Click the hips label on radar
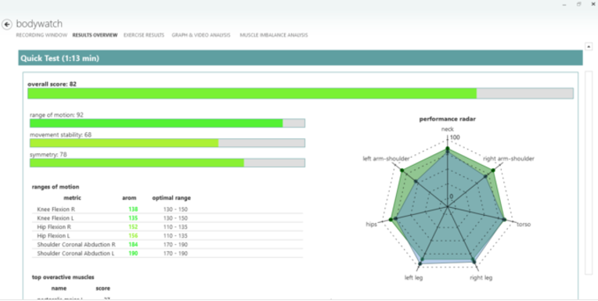Image resolution: width=598 pixels, height=301 pixels. (371, 224)
